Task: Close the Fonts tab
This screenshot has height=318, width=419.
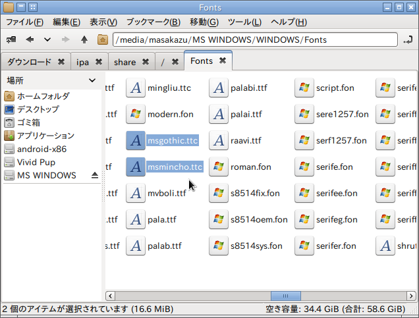Action: 223,61
